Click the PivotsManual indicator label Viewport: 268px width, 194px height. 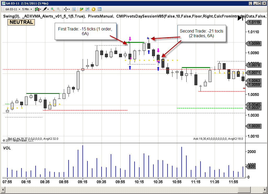[x=101, y=16]
